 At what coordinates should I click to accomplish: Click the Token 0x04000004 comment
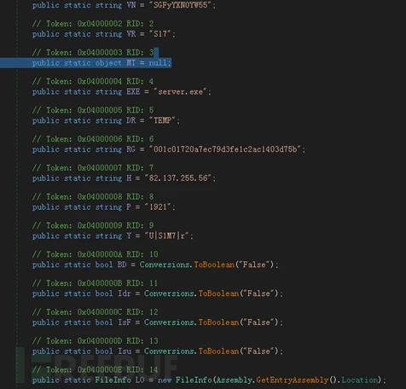pyautogui.click(x=93, y=81)
